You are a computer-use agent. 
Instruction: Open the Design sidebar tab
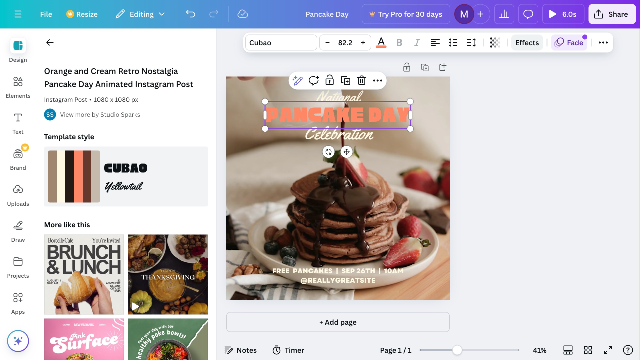[18, 50]
